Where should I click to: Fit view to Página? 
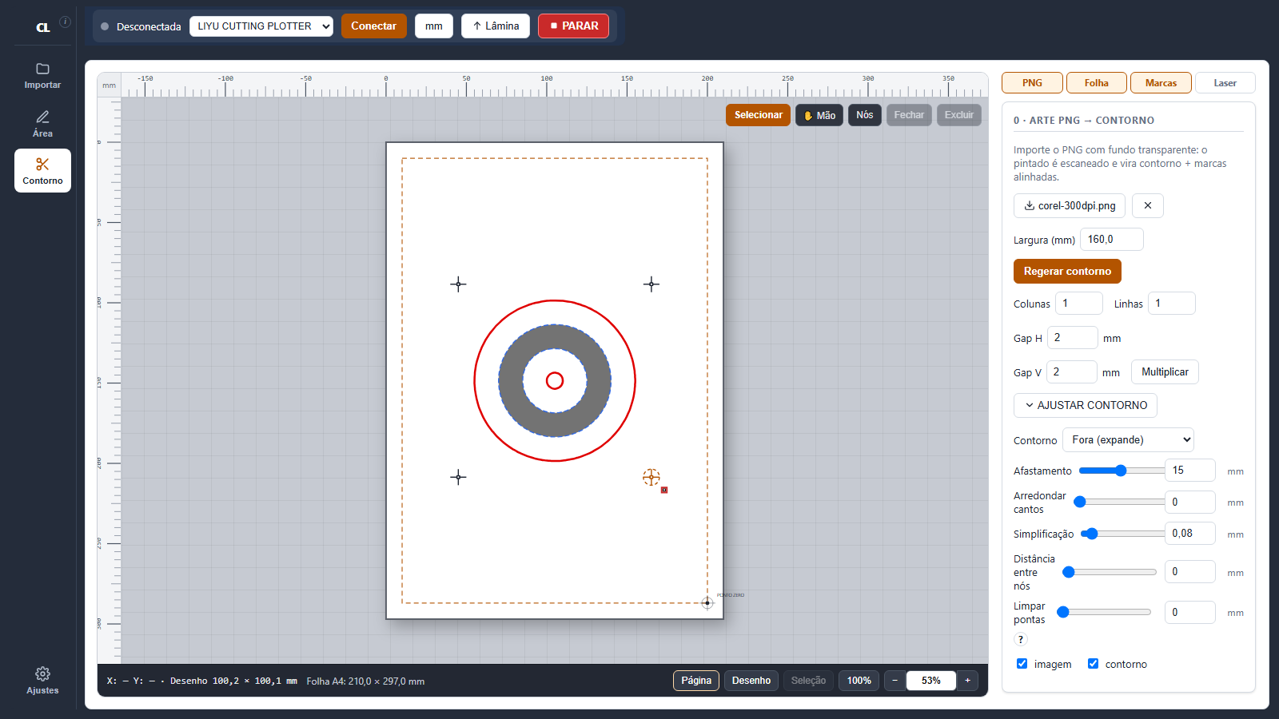pyautogui.click(x=696, y=681)
